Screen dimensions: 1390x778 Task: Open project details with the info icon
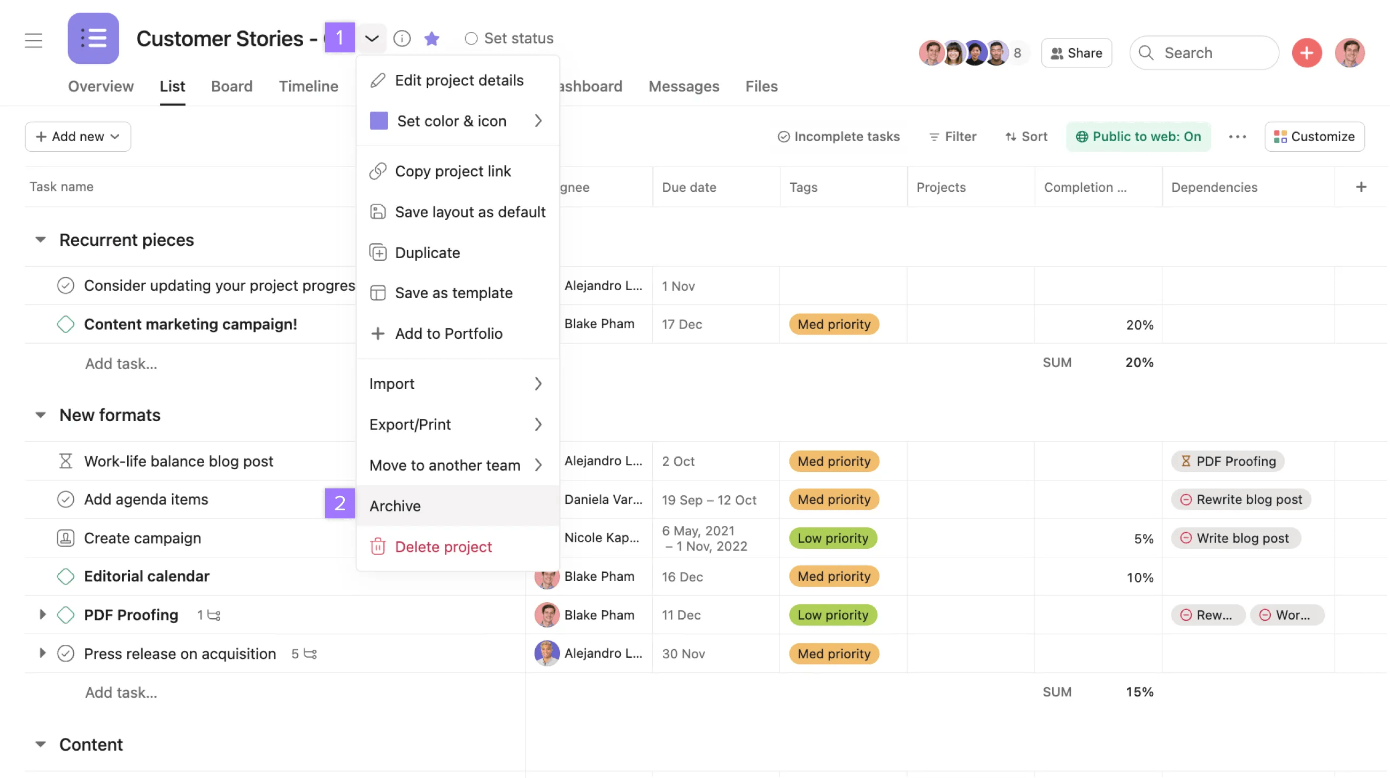coord(402,38)
